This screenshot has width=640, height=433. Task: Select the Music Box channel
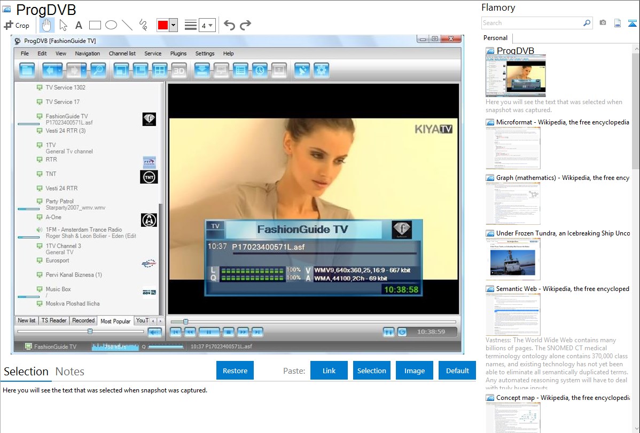pos(58,289)
